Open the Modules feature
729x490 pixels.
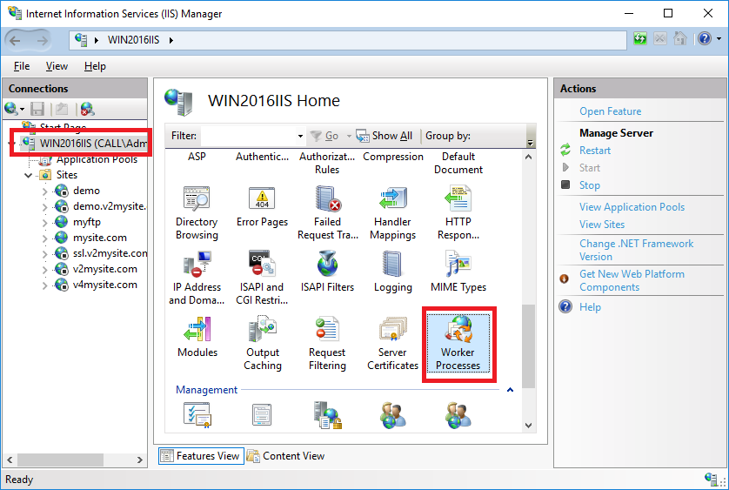pos(197,338)
